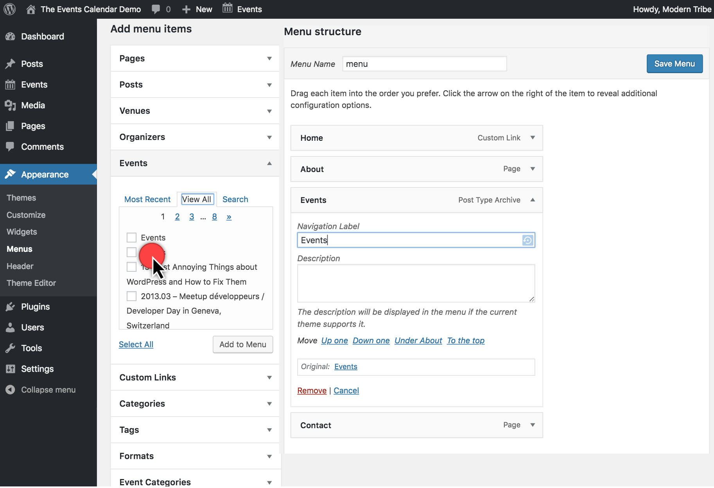This screenshot has height=488, width=714.
Task: Collapse the Events menu item panel
Action: tap(532, 200)
